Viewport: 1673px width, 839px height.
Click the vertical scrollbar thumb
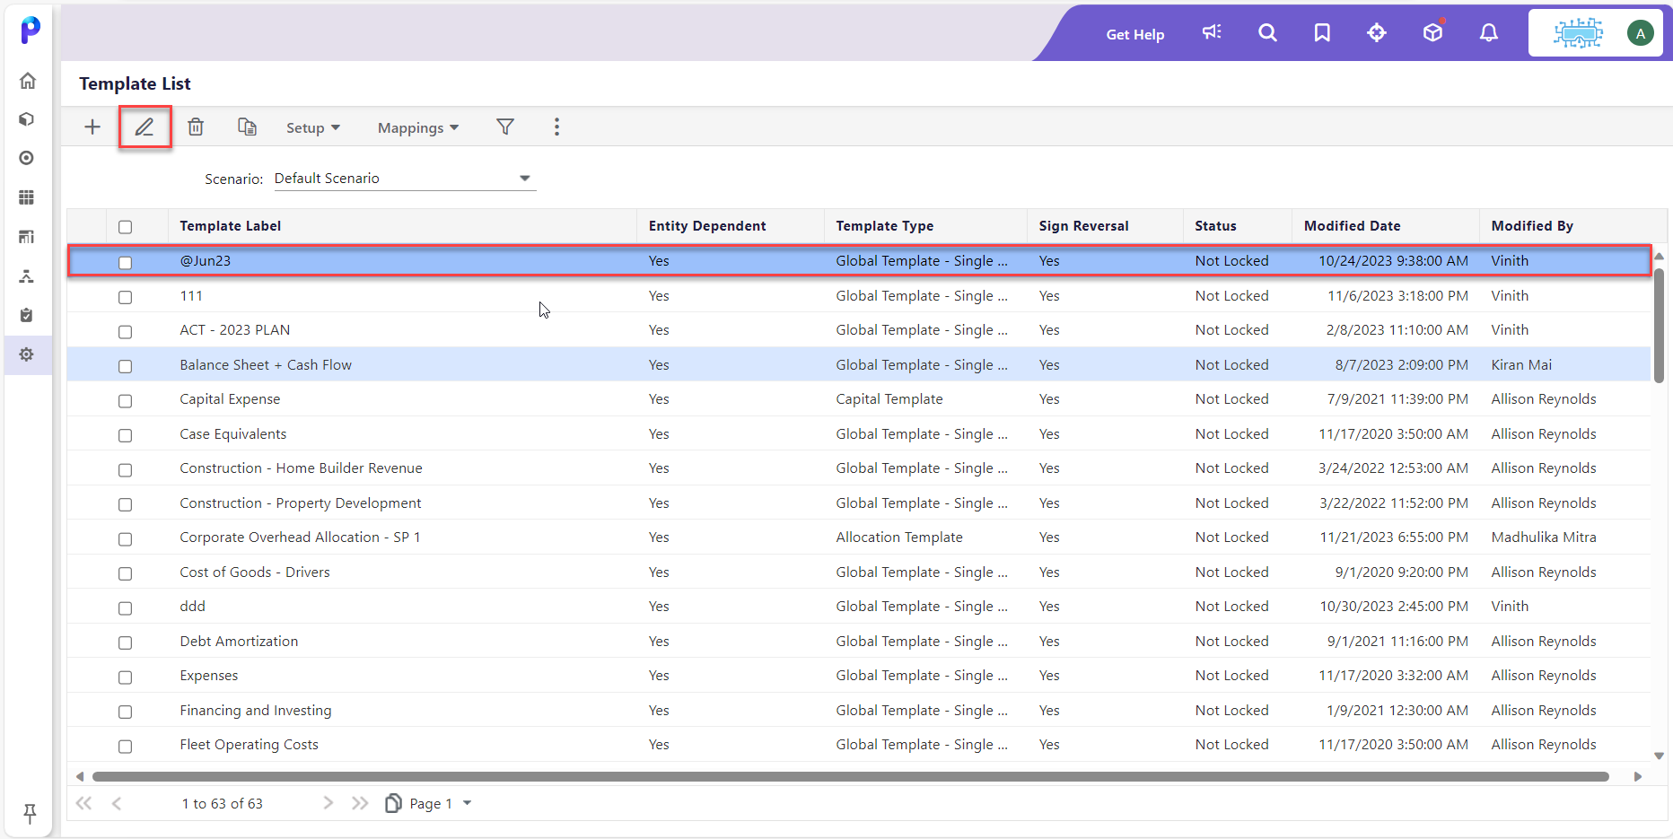tap(1659, 324)
